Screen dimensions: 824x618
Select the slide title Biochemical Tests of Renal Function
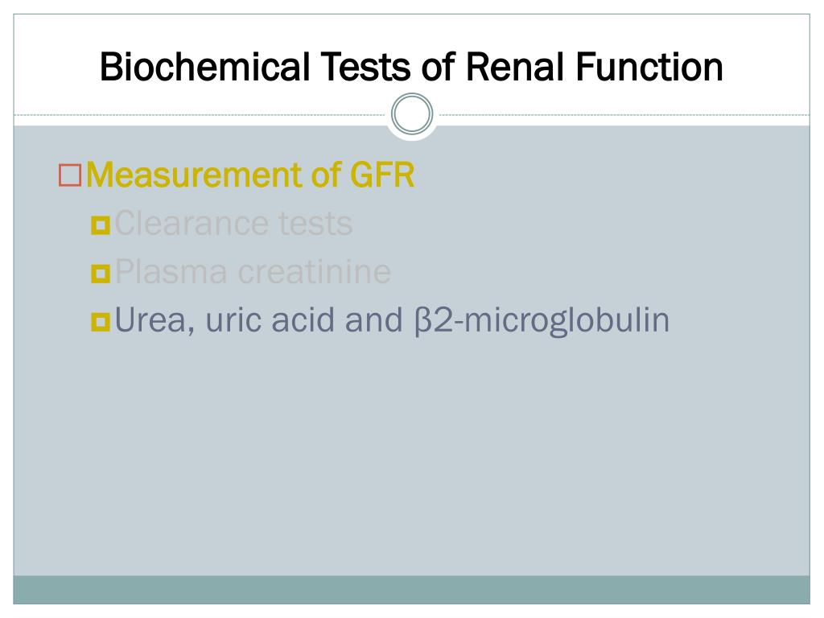point(411,68)
